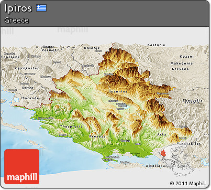Click the "Delvine" label
Screen dimensions: 211x190
[28, 88]
